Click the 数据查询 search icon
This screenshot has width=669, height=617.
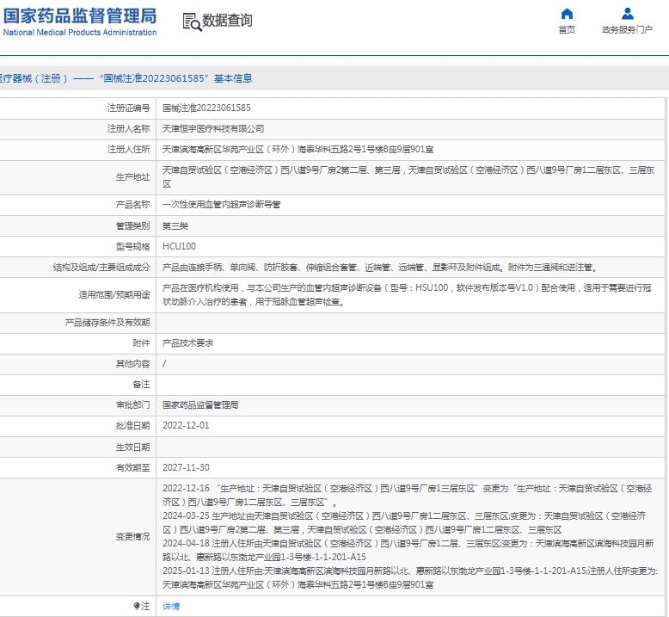[x=192, y=22]
